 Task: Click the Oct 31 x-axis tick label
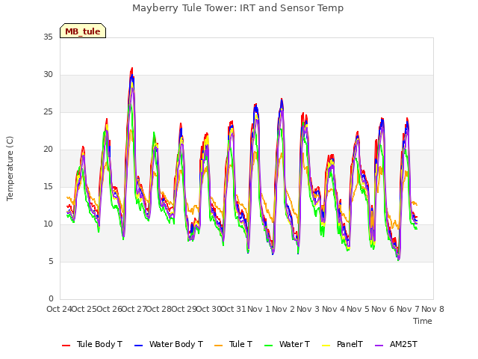(x=233, y=309)
